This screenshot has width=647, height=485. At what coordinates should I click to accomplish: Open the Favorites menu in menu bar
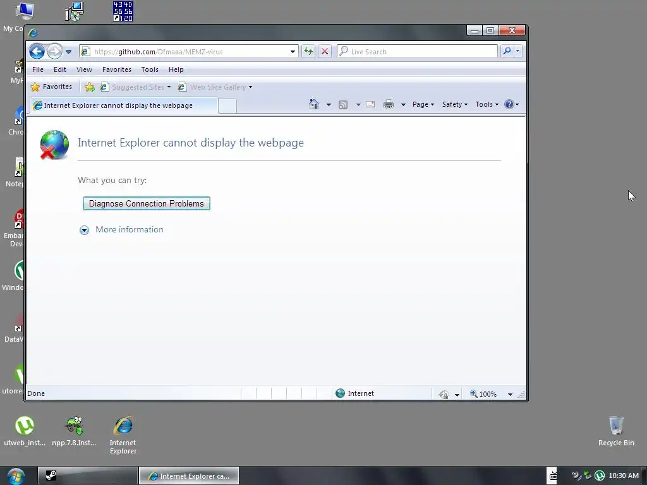pyautogui.click(x=117, y=69)
